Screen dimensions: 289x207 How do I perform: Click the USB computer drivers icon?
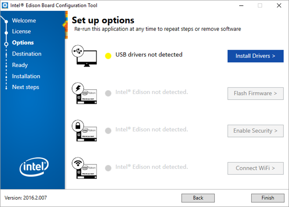pyautogui.click(x=83, y=56)
